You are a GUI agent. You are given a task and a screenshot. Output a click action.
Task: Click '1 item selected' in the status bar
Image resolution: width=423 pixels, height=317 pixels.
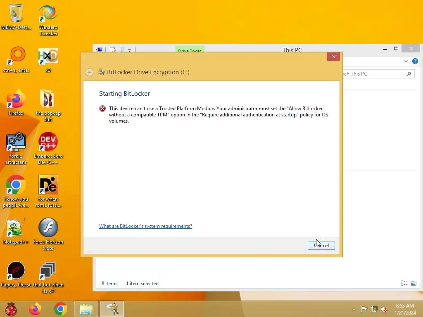coord(142,283)
